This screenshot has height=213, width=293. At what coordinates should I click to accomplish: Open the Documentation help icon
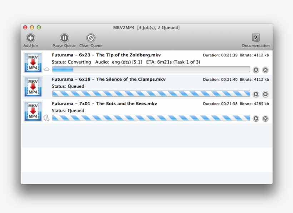tap(255, 38)
